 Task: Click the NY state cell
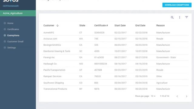tap(81, 89)
